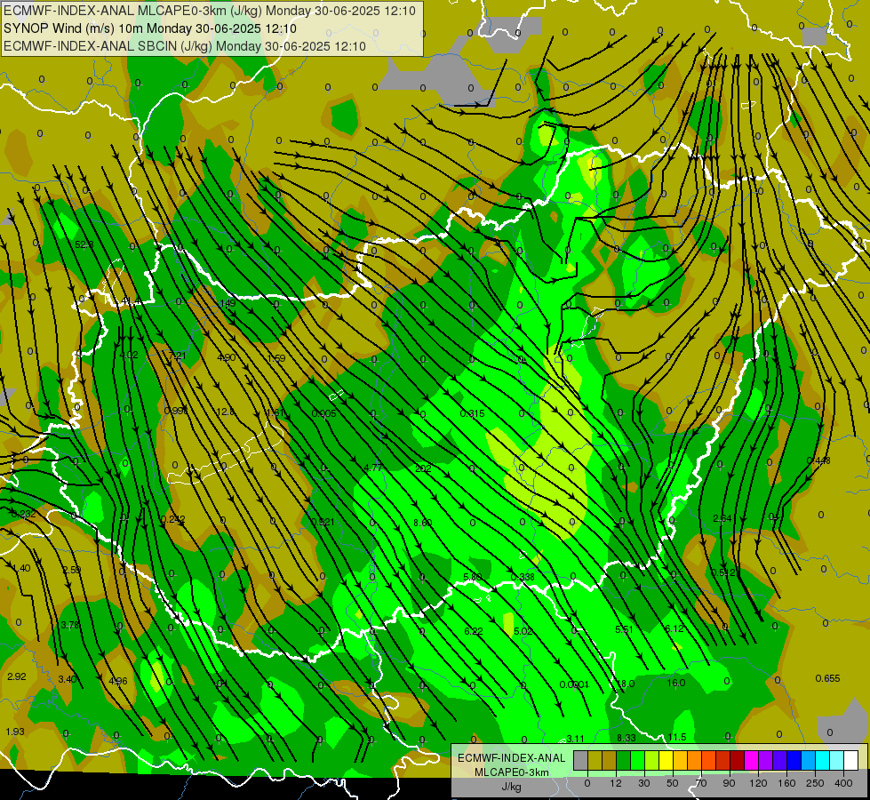Screen dimensions: 870x800
Task: Click the map value 0.242
Action: (172, 519)
